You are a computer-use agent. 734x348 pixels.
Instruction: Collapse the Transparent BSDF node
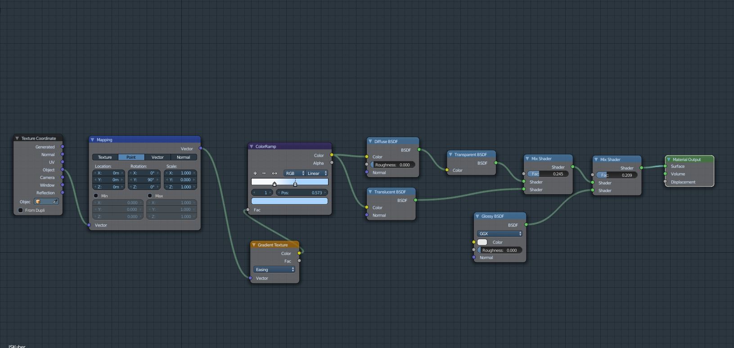point(450,155)
